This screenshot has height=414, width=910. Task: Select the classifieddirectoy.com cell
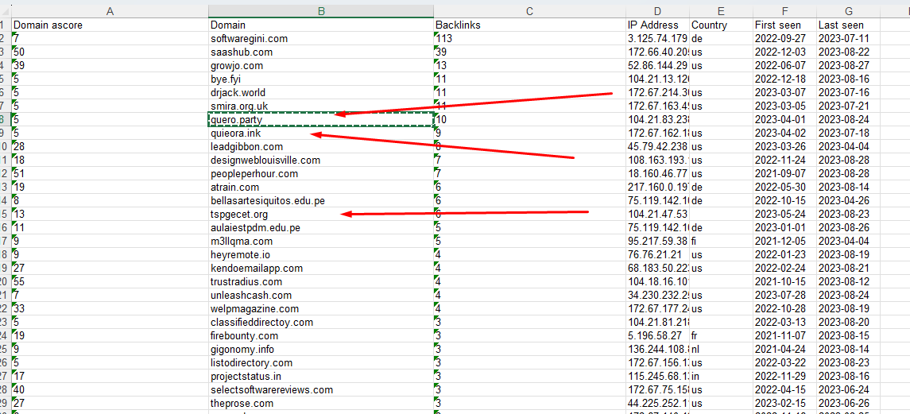pos(321,323)
